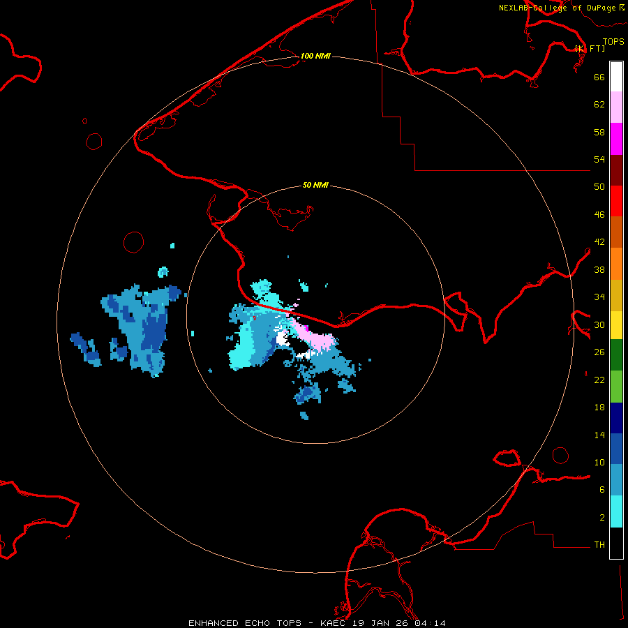Click the black TH legend swatch
The height and width of the screenshot is (628, 628).
click(616, 543)
